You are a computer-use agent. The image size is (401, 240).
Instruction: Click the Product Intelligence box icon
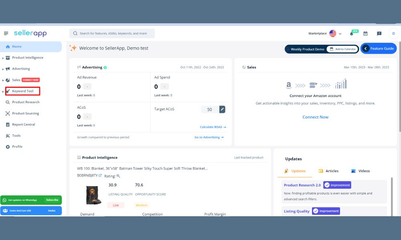[8, 58]
